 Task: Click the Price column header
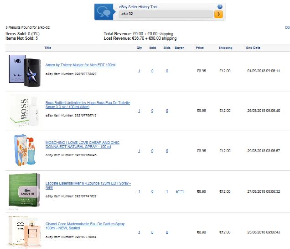click(200, 48)
